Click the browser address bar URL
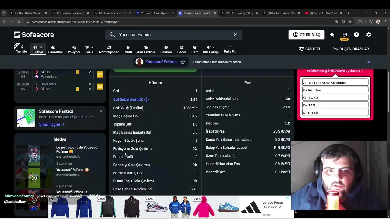 75,22
